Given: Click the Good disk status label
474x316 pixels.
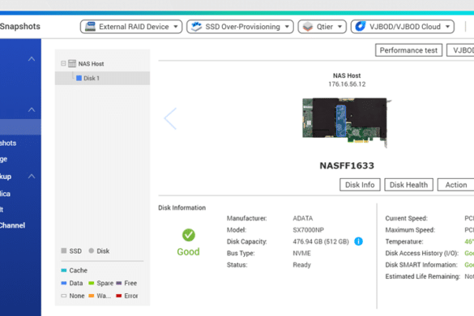Looking at the screenshot, I should [x=188, y=252].
